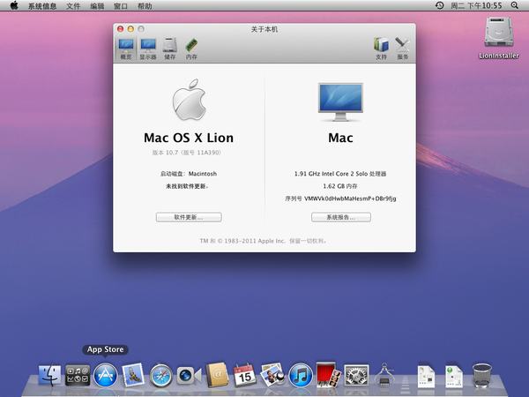529x397 pixels.
Task: Launch Safari compass icon in dock
Action: click(161, 375)
